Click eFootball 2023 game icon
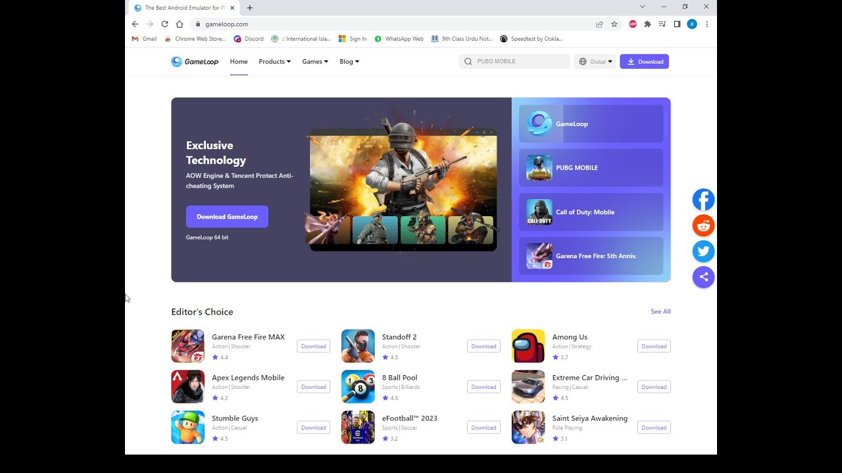This screenshot has height=473, width=842. tap(358, 428)
